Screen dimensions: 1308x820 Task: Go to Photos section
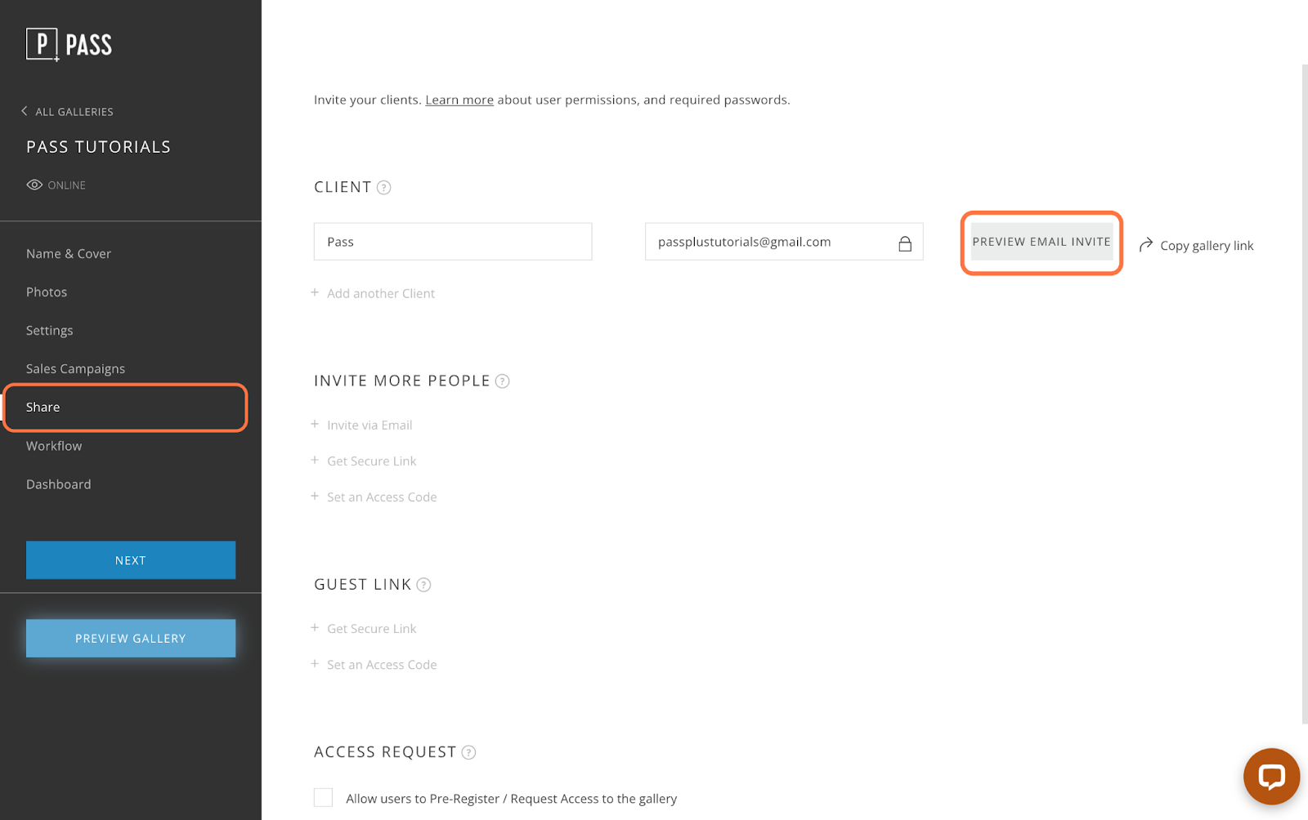pyautogui.click(x=47, y=292)
